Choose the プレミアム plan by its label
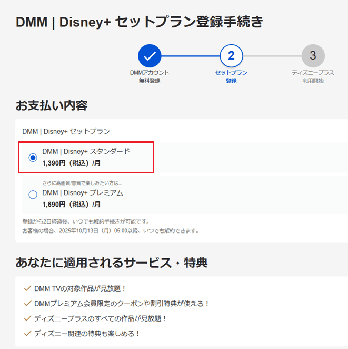This screenshot has height=349, width=348. point(83,193)
